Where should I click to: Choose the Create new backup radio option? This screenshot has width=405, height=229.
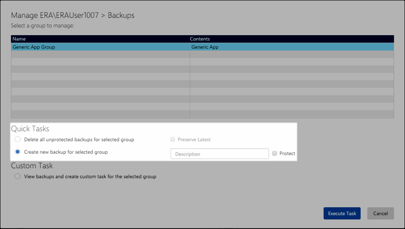click(x=18, y=152)
